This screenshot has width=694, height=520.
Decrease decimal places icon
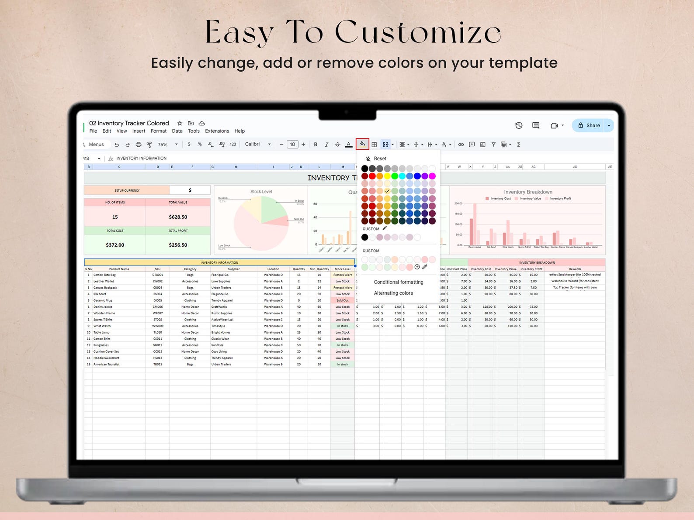211,144
